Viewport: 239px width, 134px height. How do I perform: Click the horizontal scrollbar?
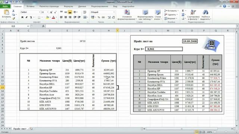(x=181, y=129)
